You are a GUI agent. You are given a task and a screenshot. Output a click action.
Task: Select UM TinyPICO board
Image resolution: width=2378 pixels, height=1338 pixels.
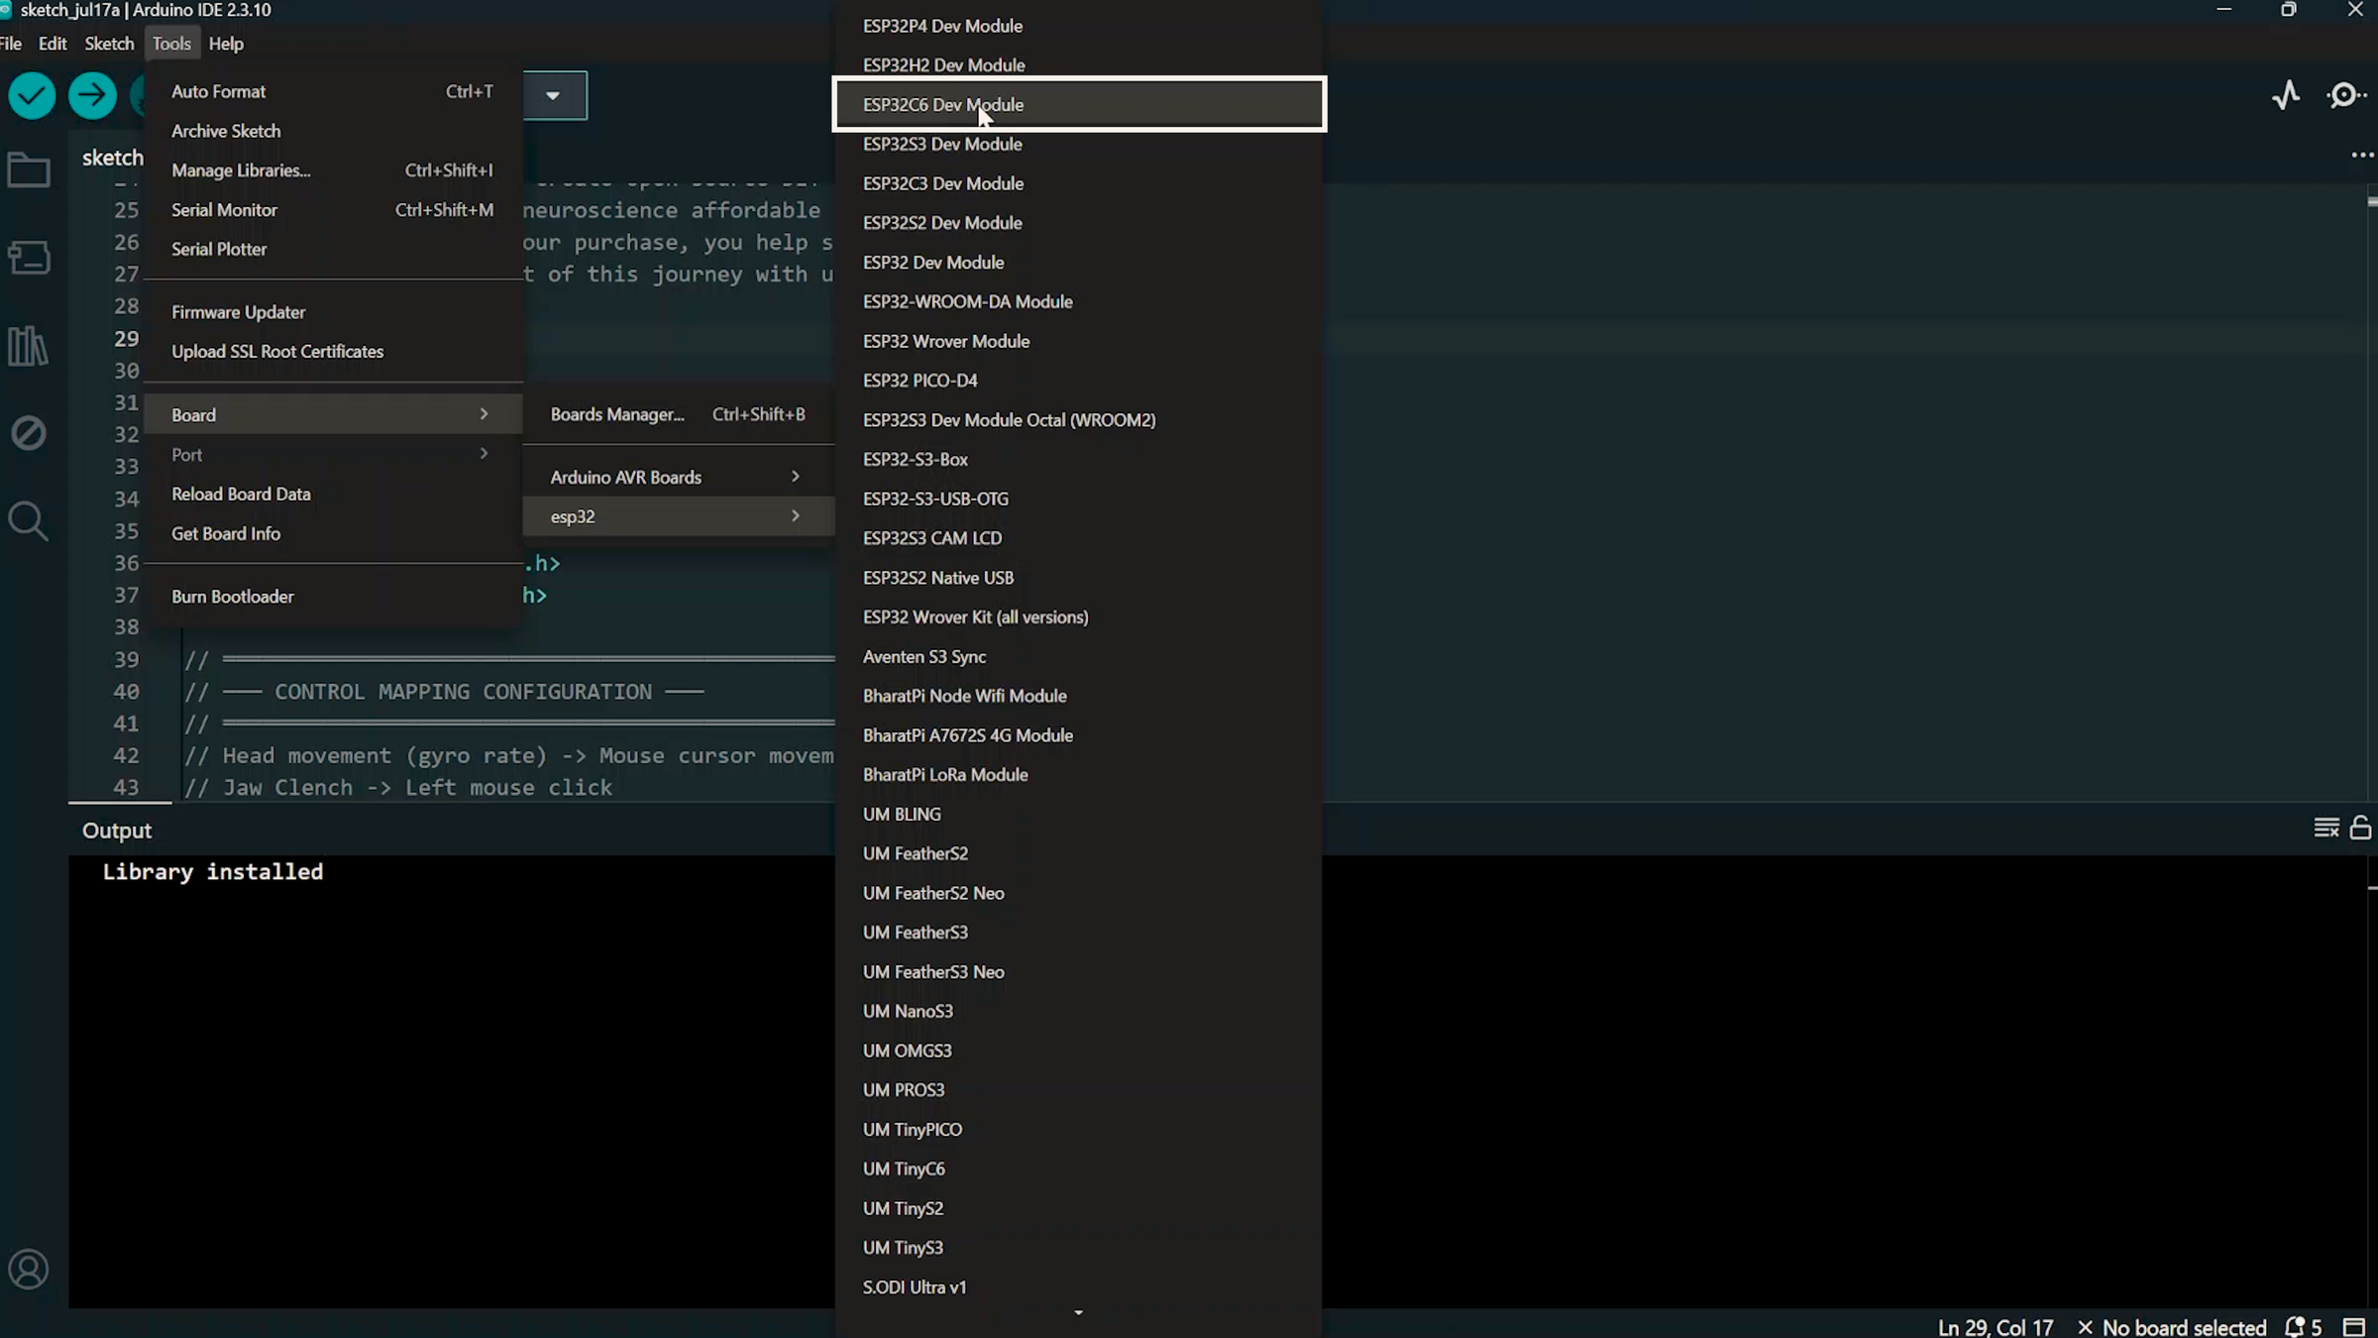click(x=1079, y=1130)
